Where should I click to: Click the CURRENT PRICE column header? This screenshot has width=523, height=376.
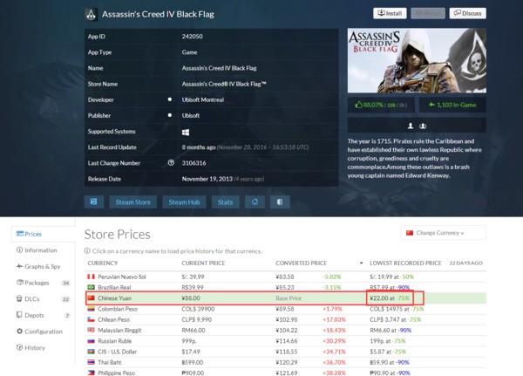point(203,263)
